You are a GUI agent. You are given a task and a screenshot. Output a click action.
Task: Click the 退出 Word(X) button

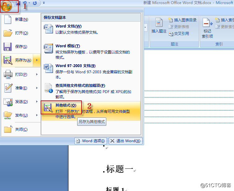click(126, 141)
